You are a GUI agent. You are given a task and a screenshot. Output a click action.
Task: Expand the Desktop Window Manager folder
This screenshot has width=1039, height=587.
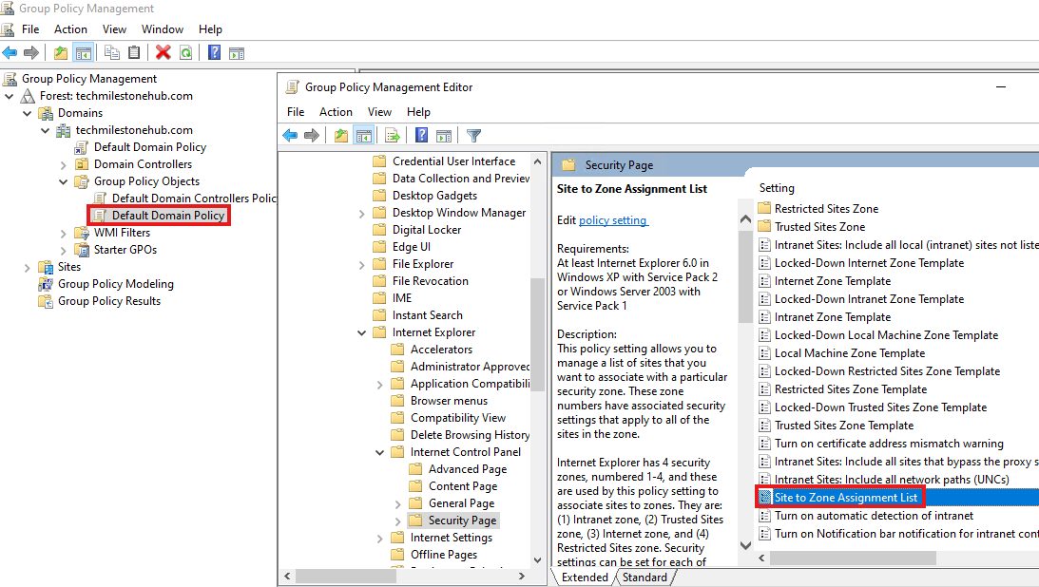[362, 213]
